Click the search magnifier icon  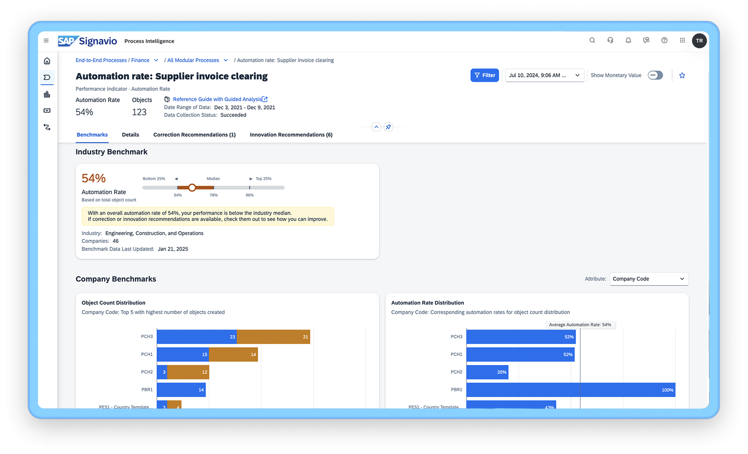click(x=592, y=40)
